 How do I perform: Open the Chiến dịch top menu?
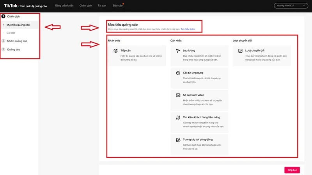86,6
